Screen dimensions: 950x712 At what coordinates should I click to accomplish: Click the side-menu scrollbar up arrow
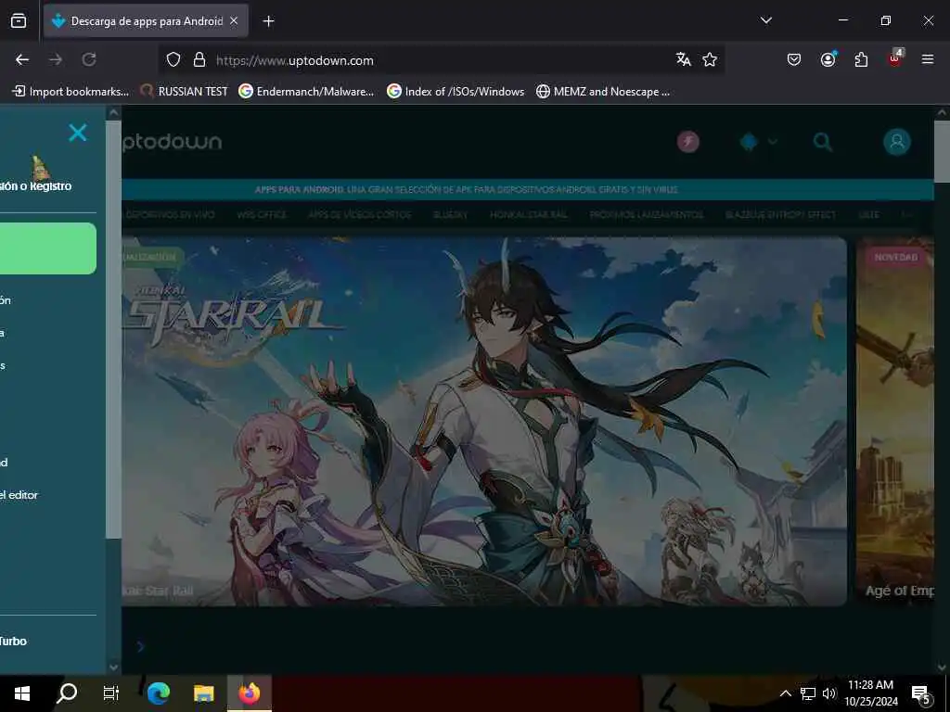(113, 112)
